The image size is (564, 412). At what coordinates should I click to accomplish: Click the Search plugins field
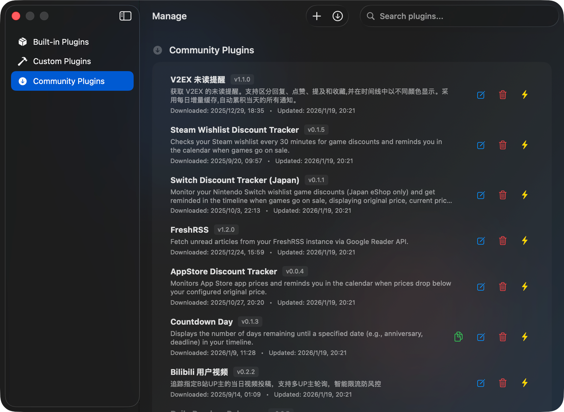(x=459, y=16)
